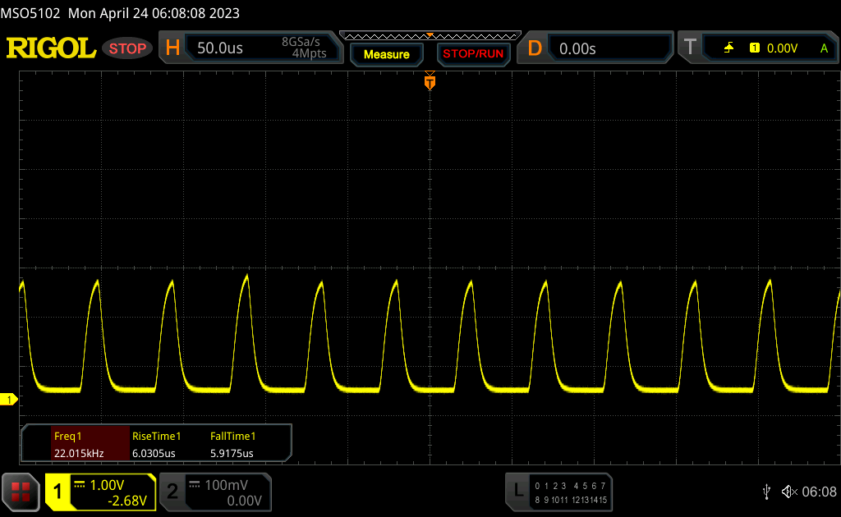Click the waveform memory position overview bar
Viewport: 841px width, 517px height.
430,36
